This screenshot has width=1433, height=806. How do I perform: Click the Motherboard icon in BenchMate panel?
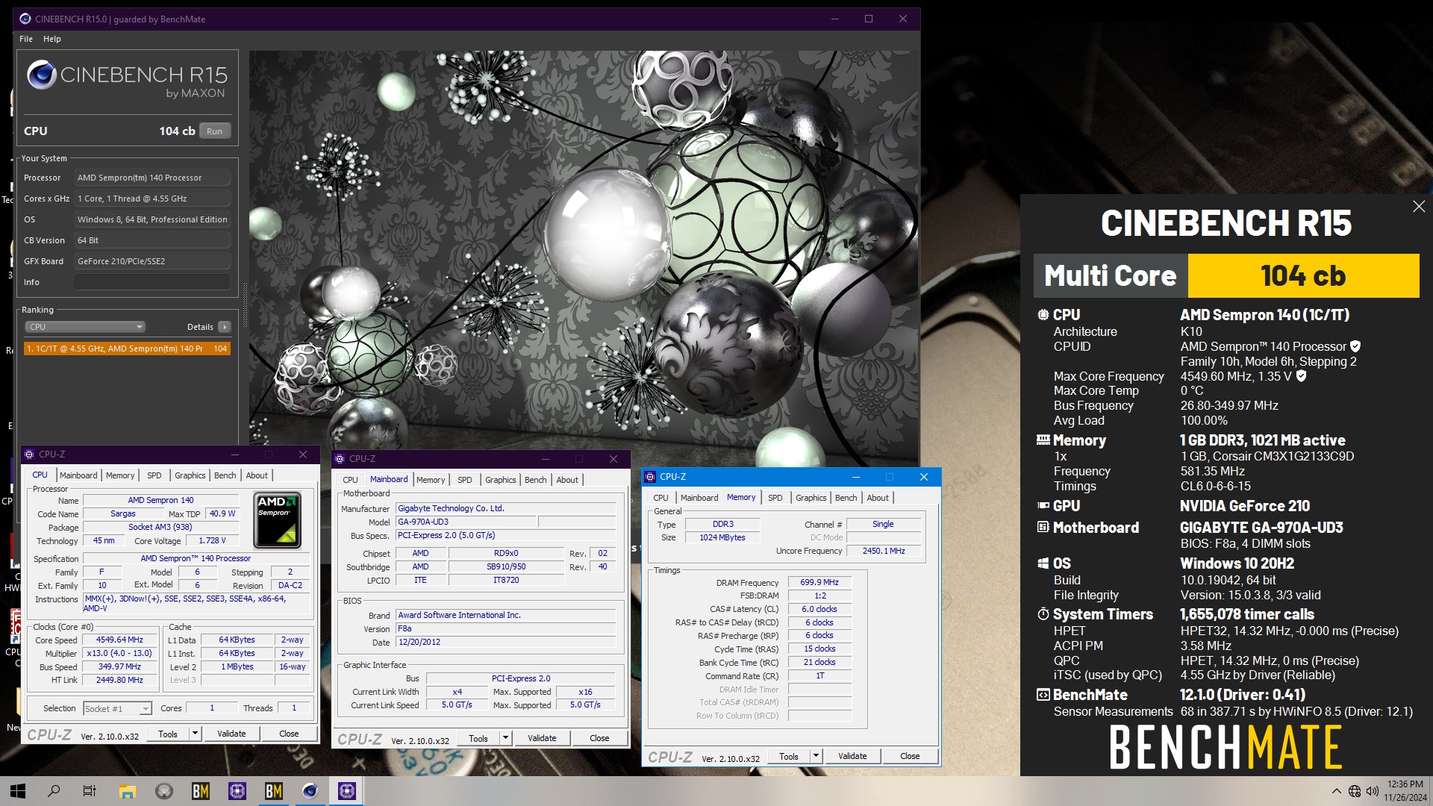pos(1043,528)
